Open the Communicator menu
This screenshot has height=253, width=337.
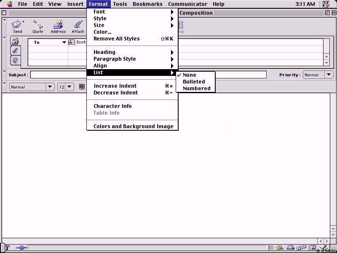[x=187, y=4]
